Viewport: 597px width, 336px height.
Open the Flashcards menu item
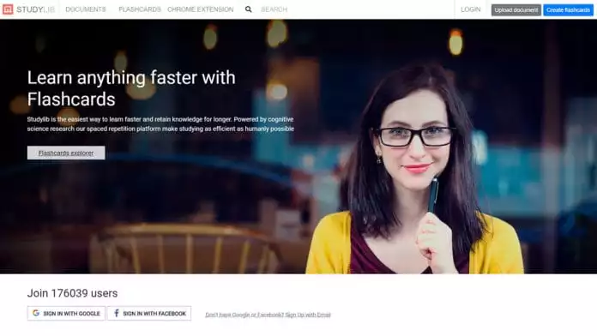coord(140,9)
